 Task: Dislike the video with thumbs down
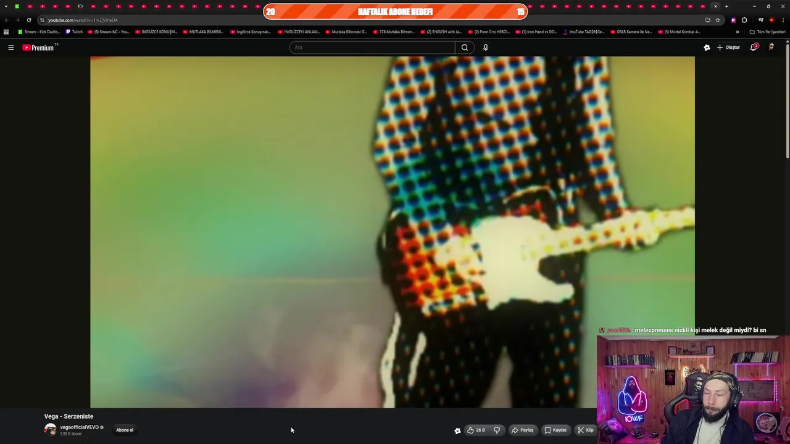(497, 430)
